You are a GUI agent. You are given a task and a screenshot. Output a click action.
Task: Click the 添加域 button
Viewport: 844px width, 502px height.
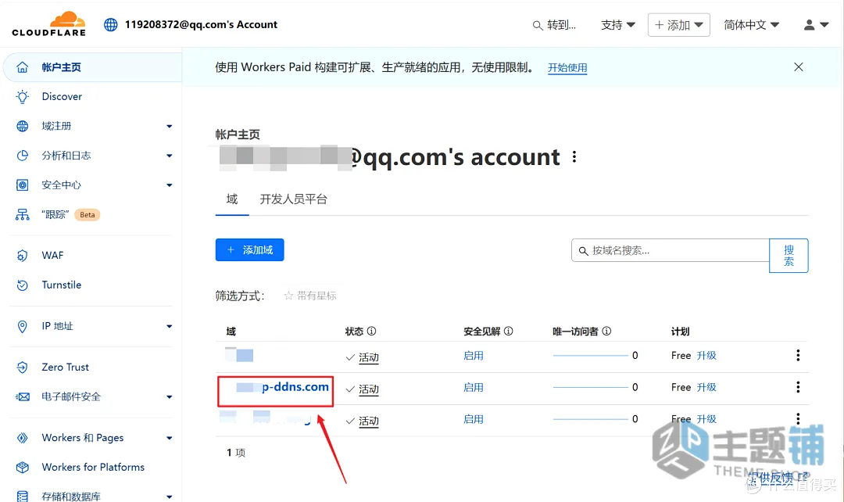250,250
